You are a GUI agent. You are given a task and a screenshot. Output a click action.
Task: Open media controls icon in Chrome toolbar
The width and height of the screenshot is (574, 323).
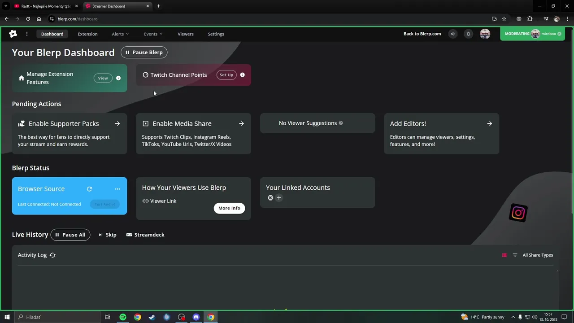(546, 19)
